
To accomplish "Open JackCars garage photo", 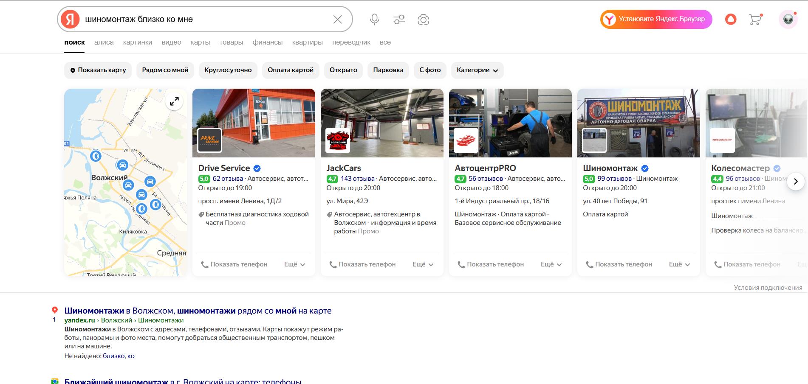I will (382, 123).
